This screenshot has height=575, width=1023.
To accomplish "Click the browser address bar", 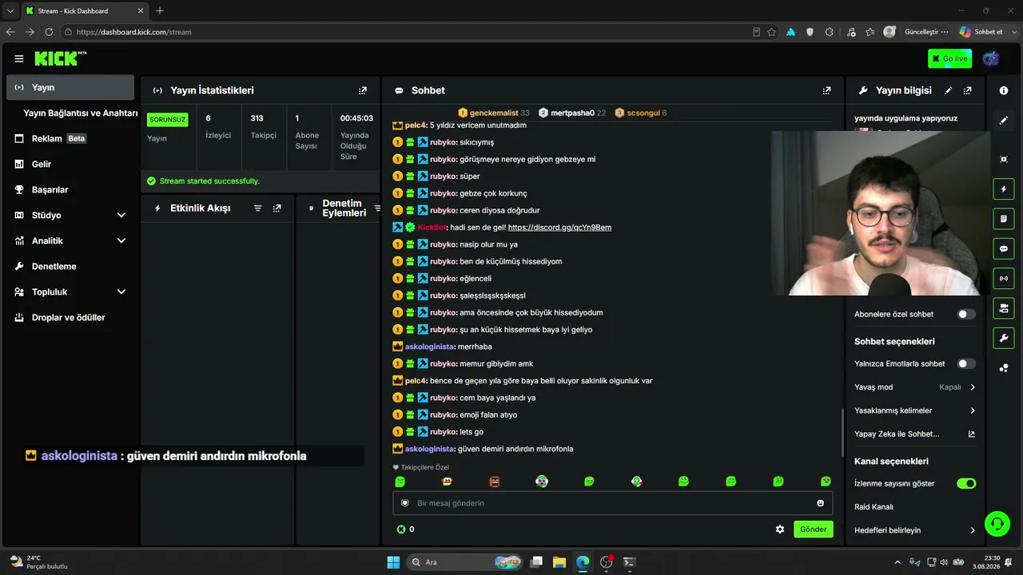I will click(408, 32).
